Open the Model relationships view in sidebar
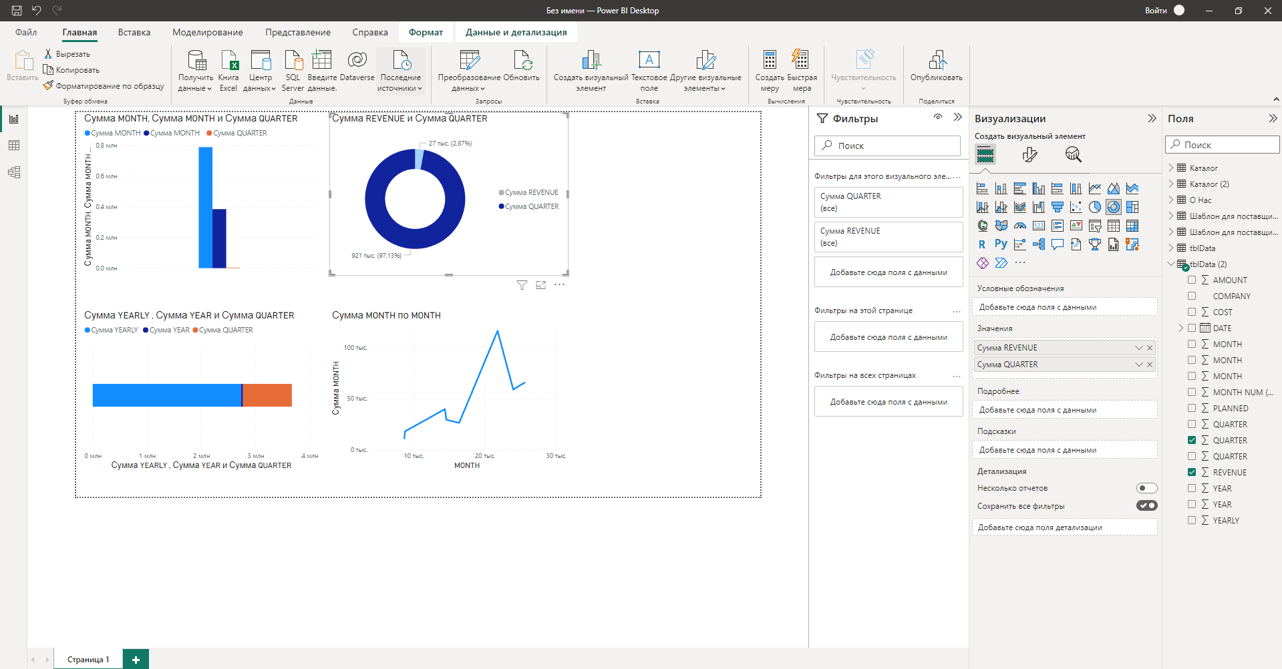1282x669 pixels. tap(14, 172)
